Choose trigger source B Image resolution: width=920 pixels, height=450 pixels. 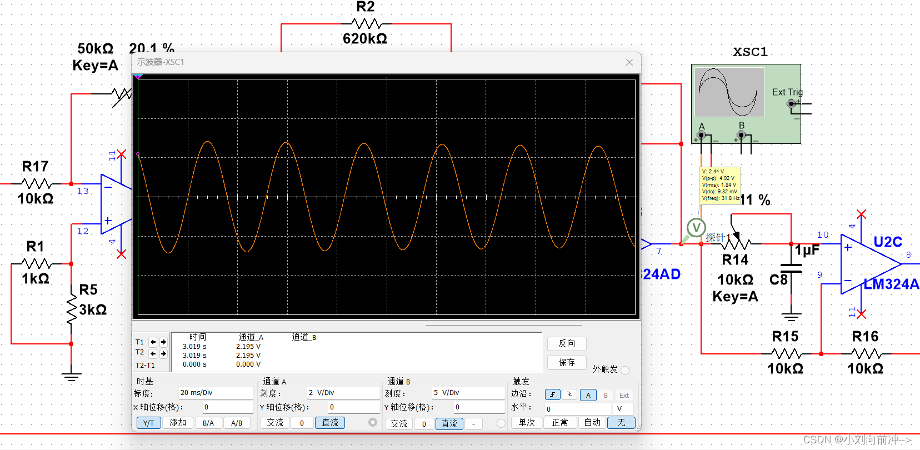pos(606,395)
